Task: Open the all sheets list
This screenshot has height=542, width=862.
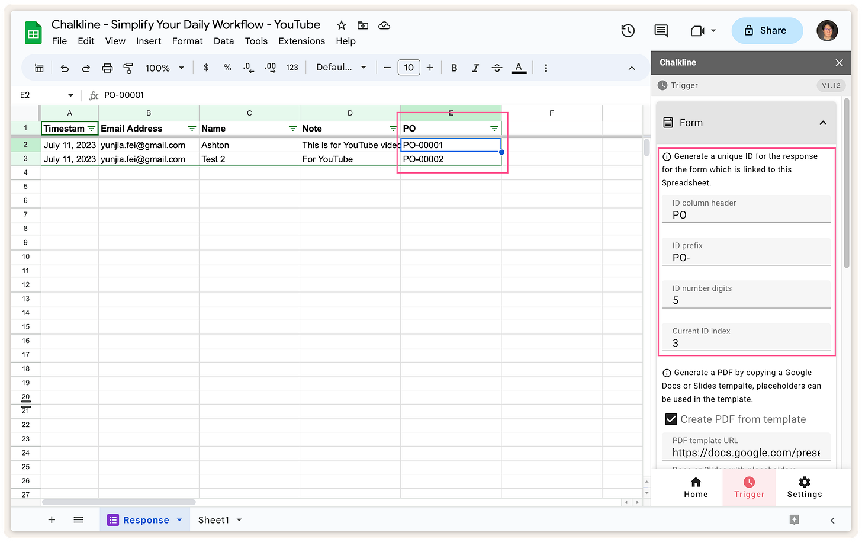Action: [x=78, y=519]
